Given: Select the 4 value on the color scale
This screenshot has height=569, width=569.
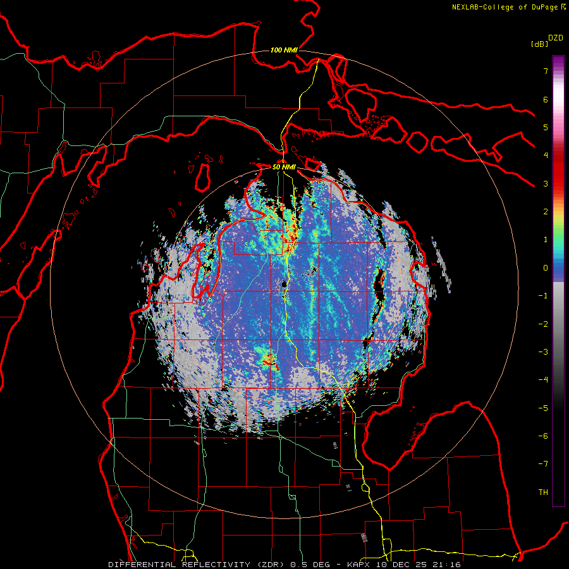Looking at the screenshot, I should pos(546,156).
